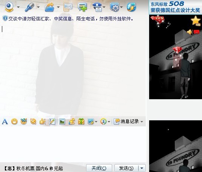Click the 交谈中请勿轻信汇款 security notice text
This screenshot has height=172, width=202.
pyautogui.click(x=71, y=19)
